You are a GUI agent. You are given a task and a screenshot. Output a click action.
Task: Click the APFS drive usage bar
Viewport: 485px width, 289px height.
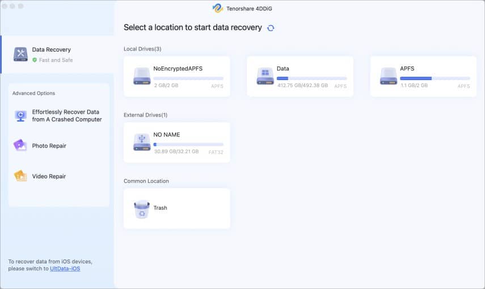tap(435, 78)
